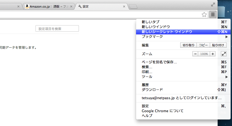Expand the ブックマーク submenu
Image resolution: width=232 pixels, height=126 pixels.
(183, 37)
